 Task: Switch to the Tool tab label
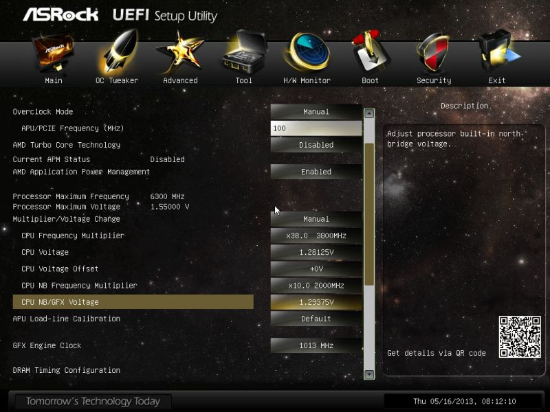point(244,80)
